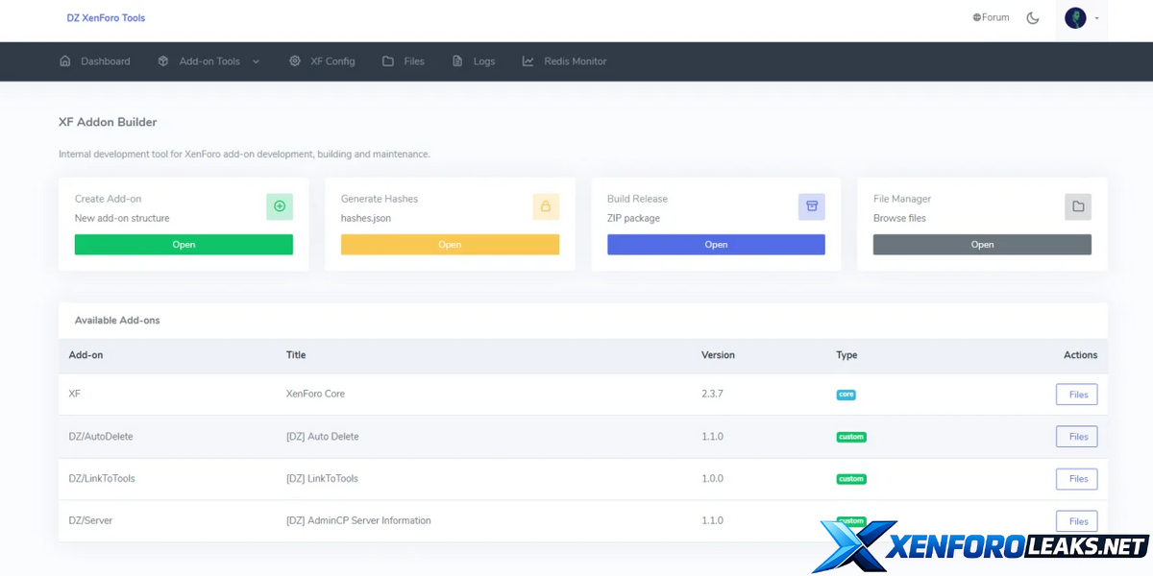Go to Redis Monitor in navbar
Viewport: 1153px width, 576px height.
pos(575,61)
